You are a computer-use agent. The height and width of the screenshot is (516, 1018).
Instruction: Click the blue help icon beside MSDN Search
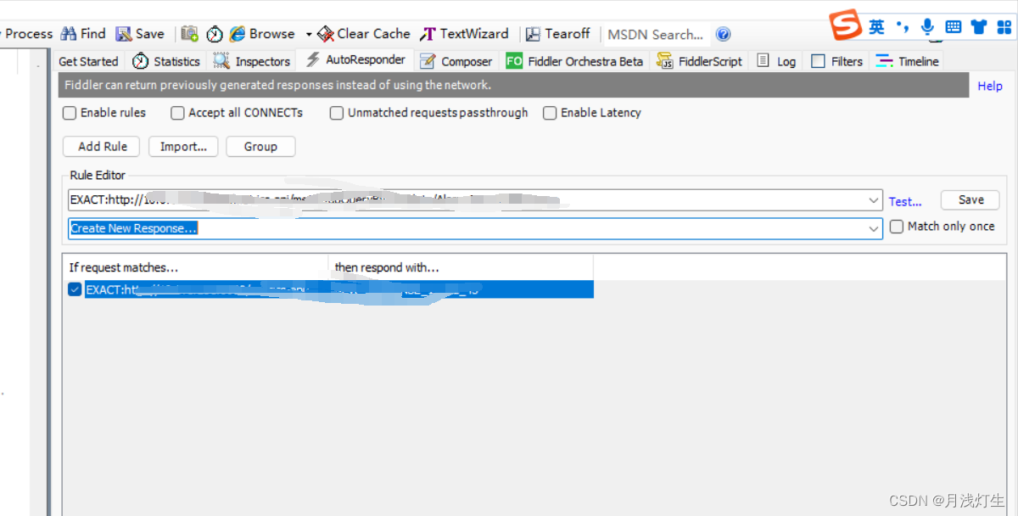pos(723,35)
